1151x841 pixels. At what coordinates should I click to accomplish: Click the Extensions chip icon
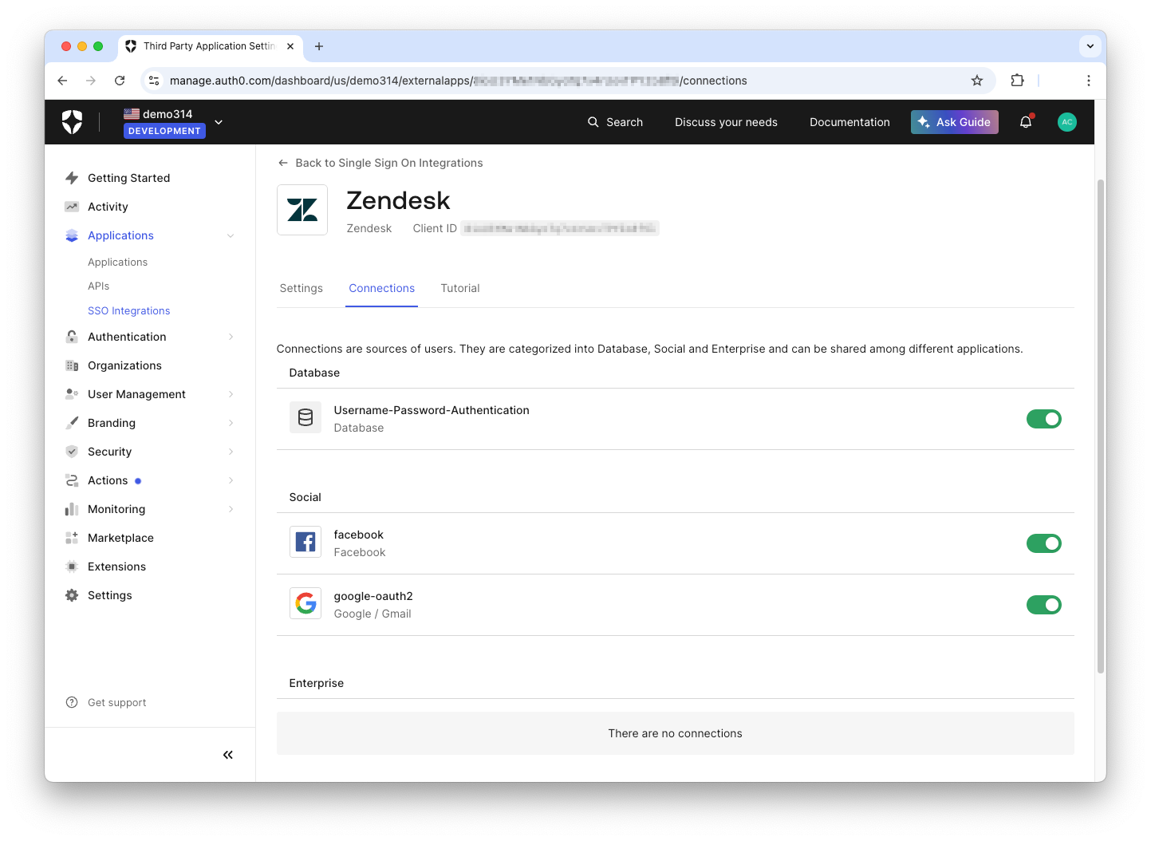[72, 567]
